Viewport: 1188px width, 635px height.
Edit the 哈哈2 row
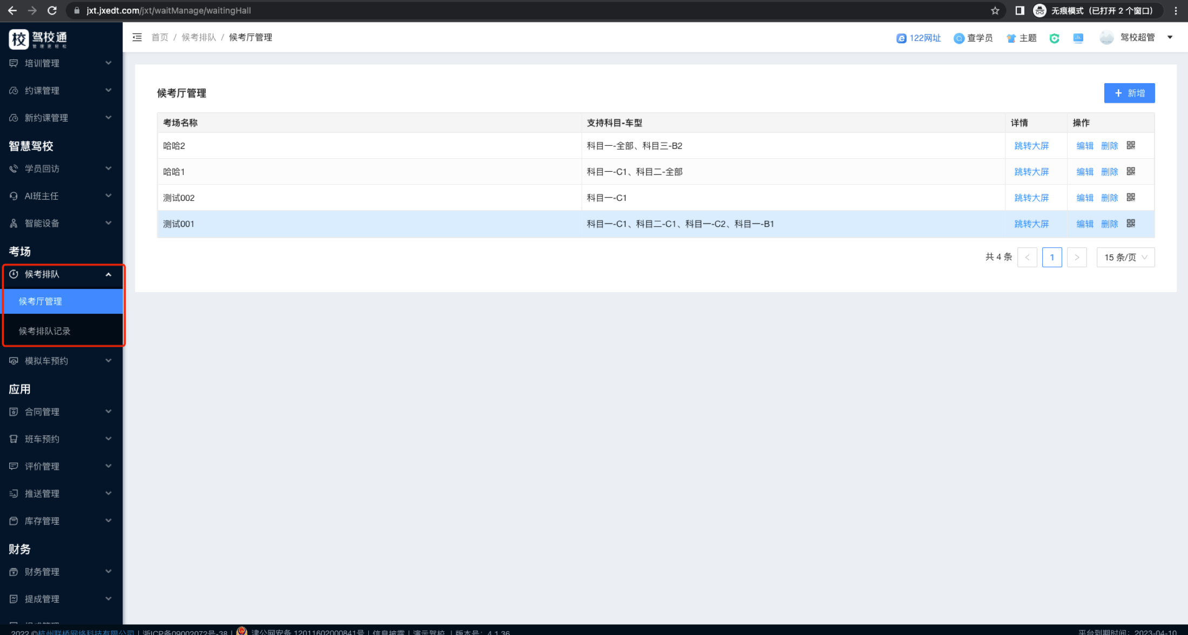click(x=1084, y=146)
